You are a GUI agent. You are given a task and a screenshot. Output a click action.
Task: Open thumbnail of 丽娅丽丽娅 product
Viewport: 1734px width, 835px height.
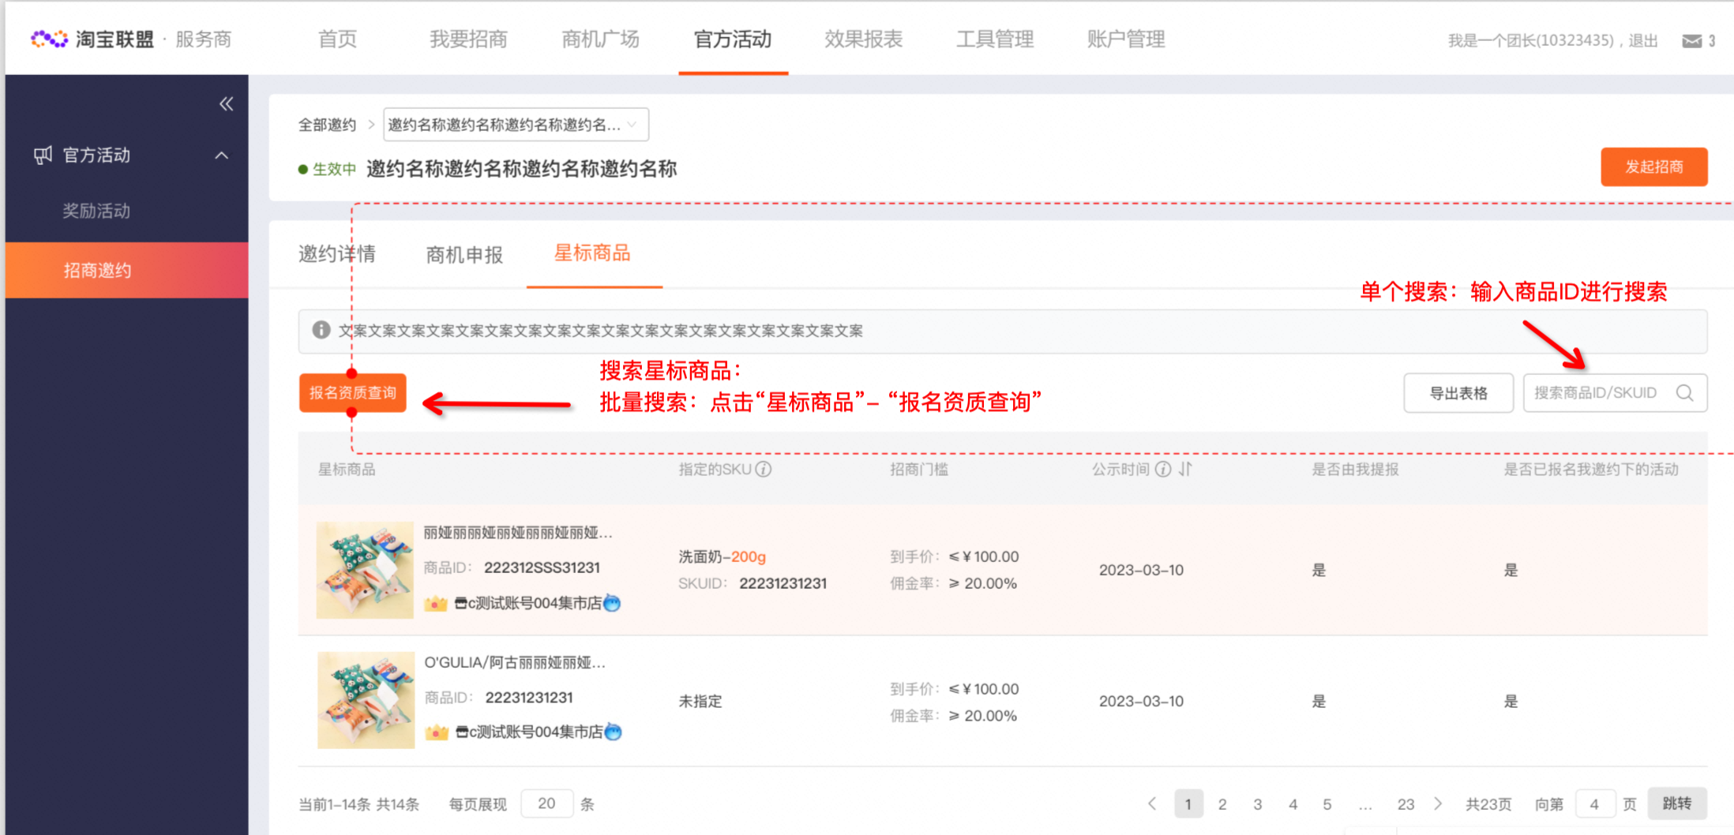pyautogui.click(x=365, y=570)
